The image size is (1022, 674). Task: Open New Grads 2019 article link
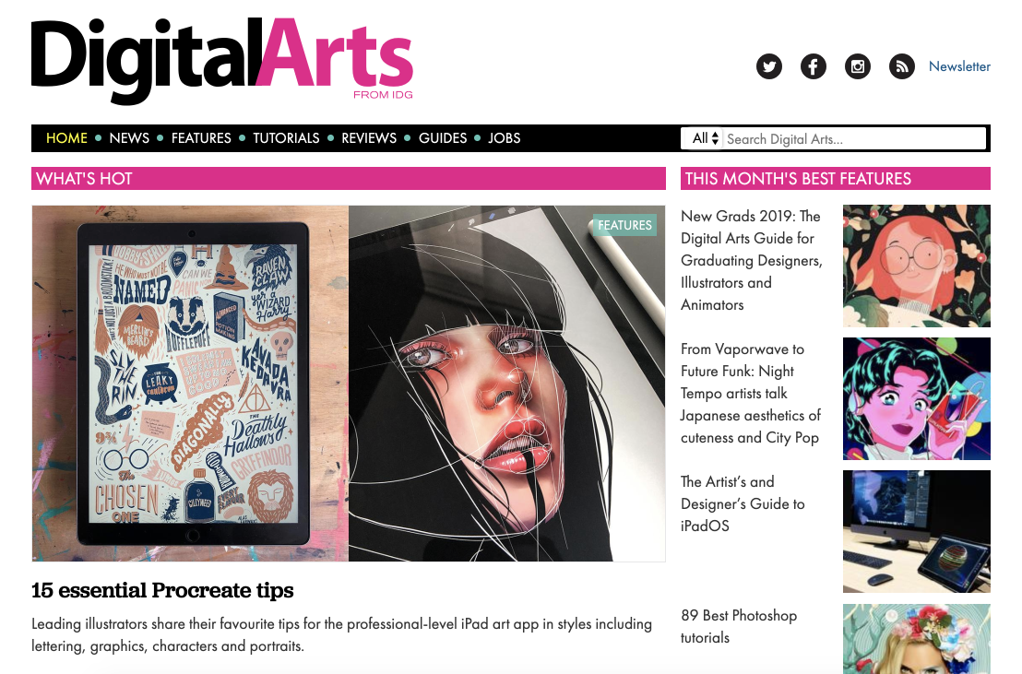tap(752, 260)
